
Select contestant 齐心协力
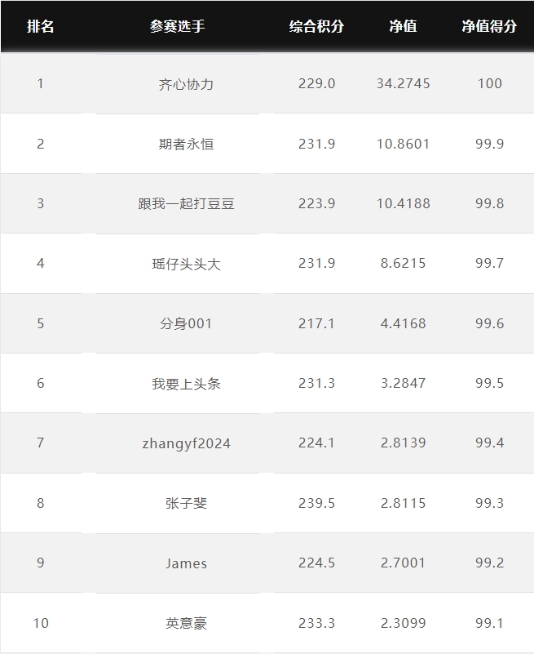tap(186, 84)
